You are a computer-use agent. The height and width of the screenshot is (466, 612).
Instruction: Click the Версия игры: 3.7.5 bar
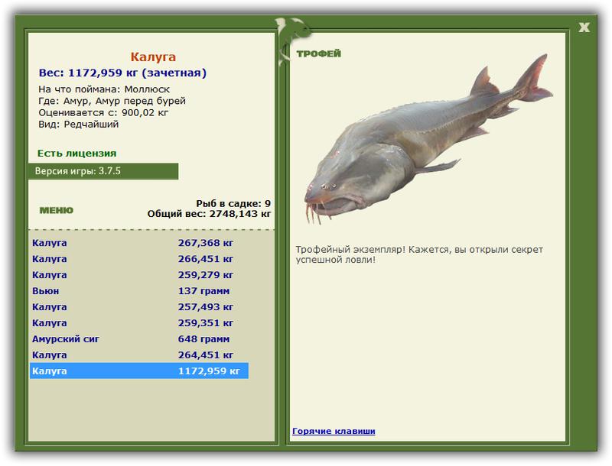click(x=103, y=171)
